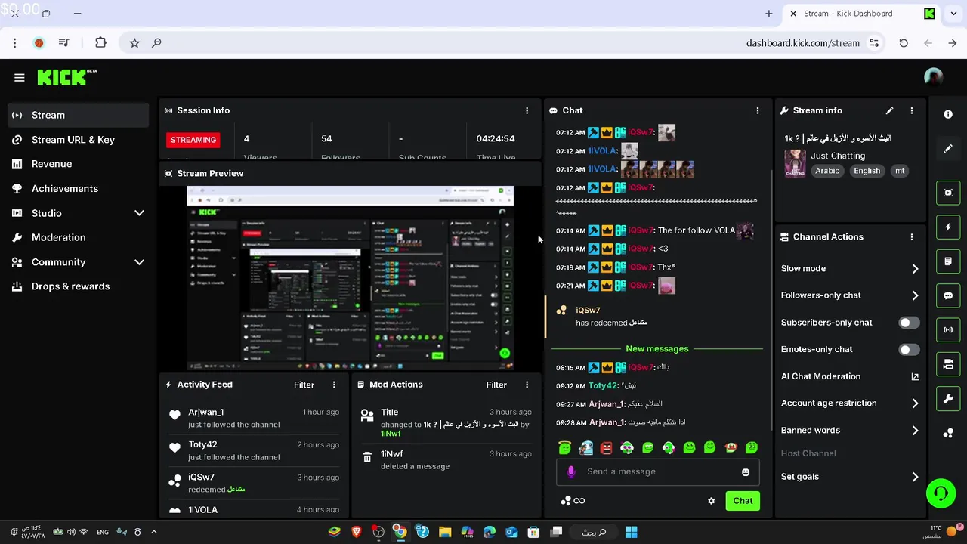
Task: Click the delete message trash icon
Action: 367,457
